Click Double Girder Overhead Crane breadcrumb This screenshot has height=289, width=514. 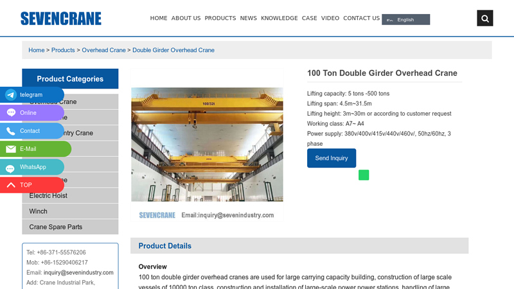pyautogui.click(x=173, y=50)
